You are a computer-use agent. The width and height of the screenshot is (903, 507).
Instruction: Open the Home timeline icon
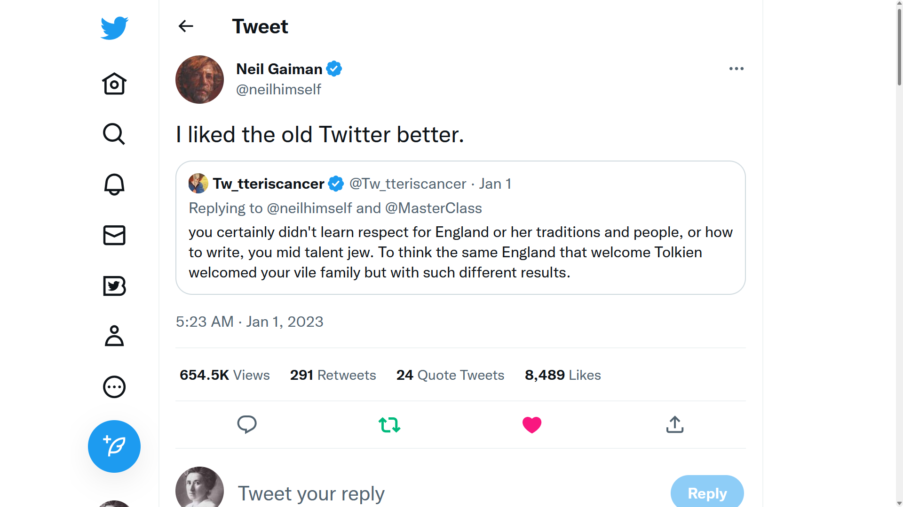(x=114, y=84)
